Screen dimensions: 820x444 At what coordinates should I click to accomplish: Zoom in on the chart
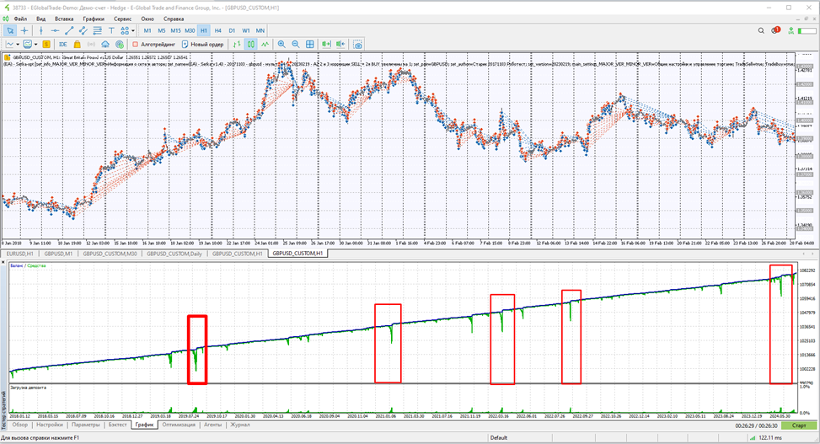click(x=281, y=45)
